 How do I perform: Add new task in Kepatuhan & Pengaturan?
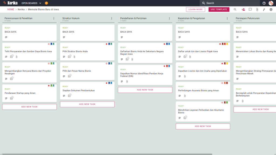coord(203,126)
